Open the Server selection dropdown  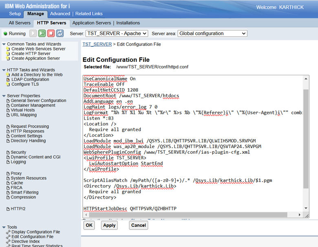[x=117, y=33]
